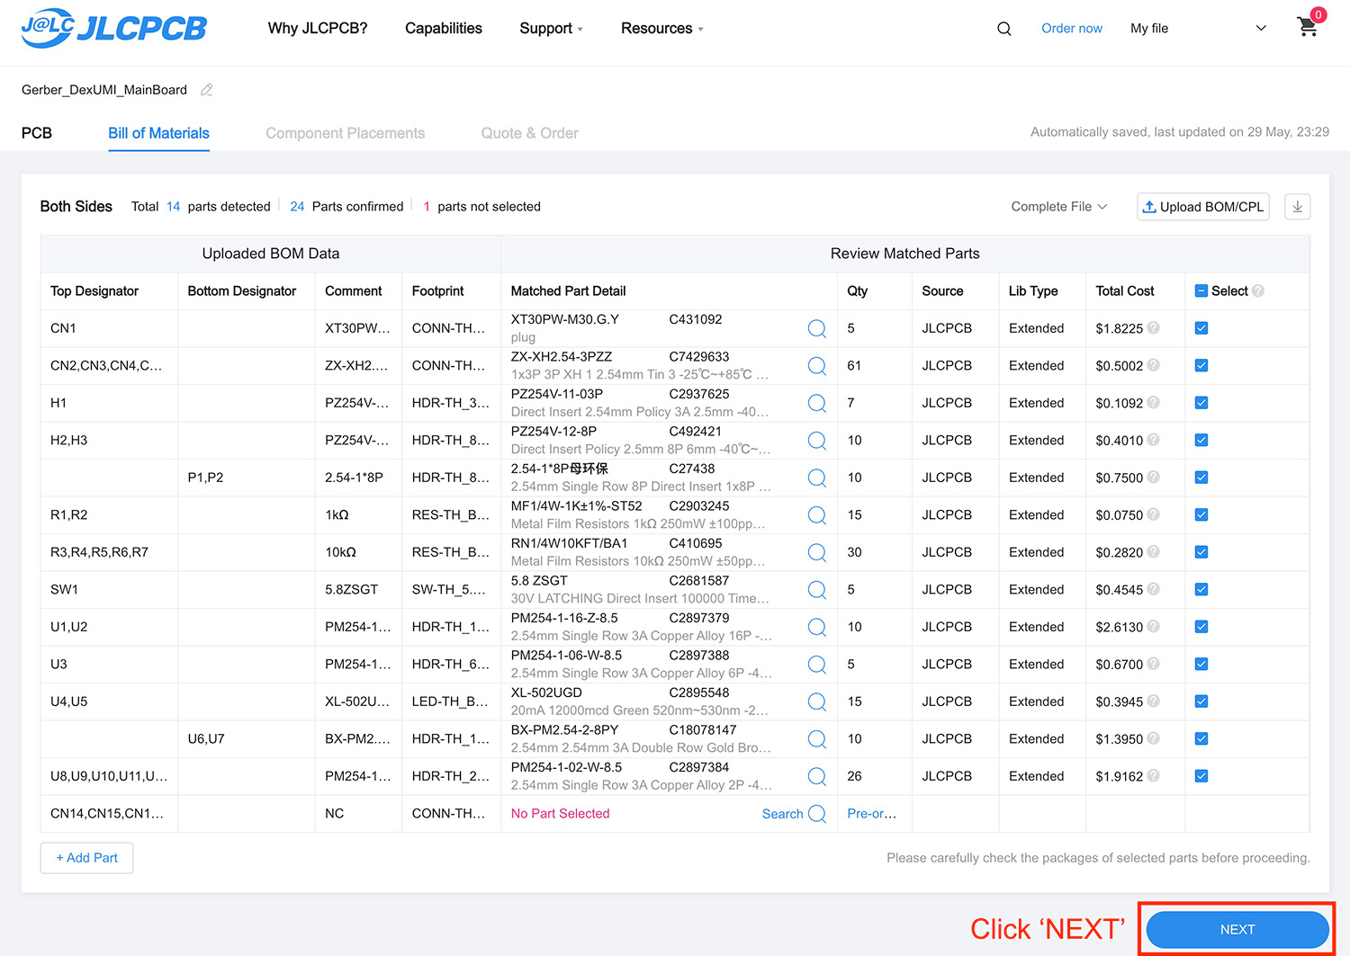Uncheck the SW1 part row

[x=1201, y=590]
